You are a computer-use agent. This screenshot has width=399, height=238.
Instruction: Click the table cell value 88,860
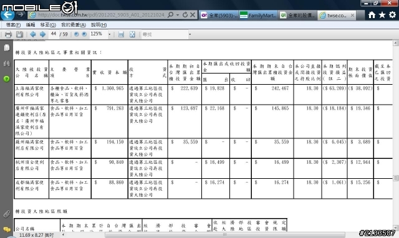[x=117, y=183]
